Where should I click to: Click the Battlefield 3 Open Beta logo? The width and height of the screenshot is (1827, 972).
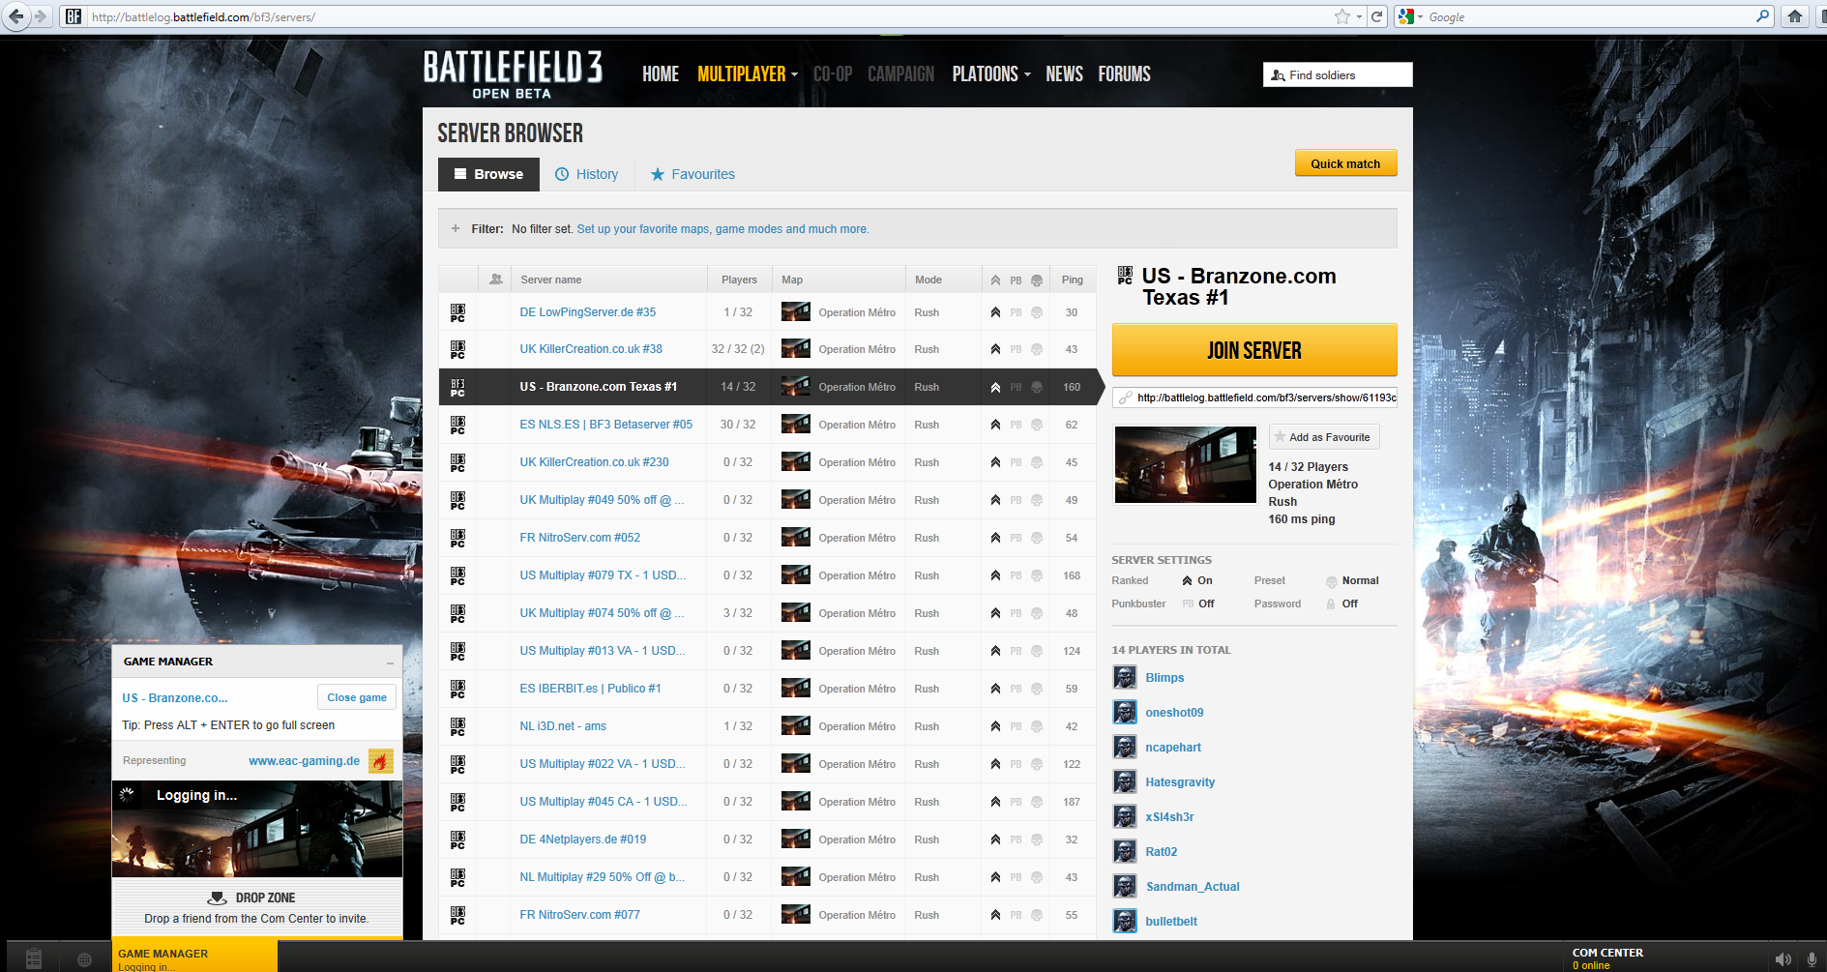[513, 74]
